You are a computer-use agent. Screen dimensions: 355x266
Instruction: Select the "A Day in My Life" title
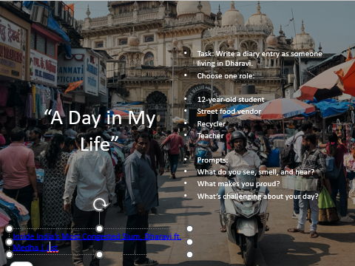[x=100, y=131]
